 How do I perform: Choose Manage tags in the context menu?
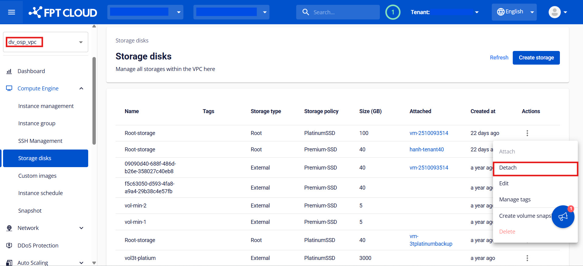click(515, 200)
